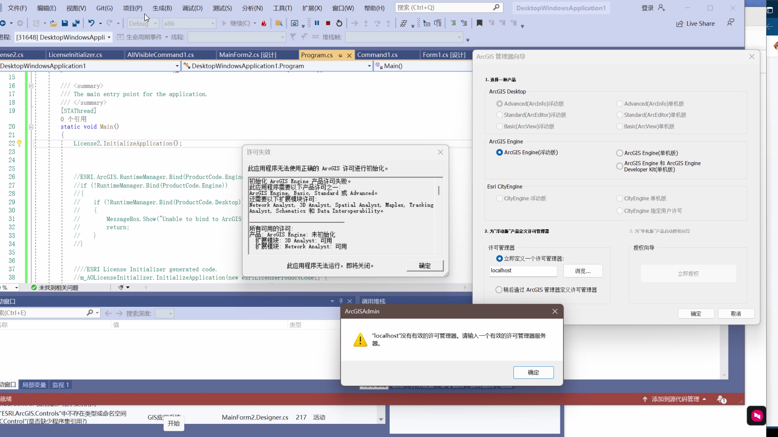
Task: Click the Step Into arrow icon
Action: coord(366,23)
